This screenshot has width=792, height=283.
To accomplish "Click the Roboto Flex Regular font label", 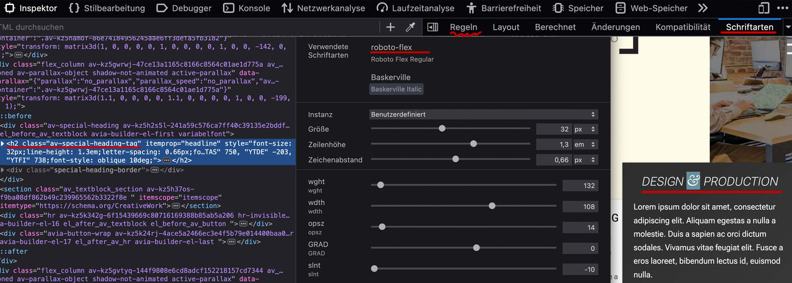I will (402, 59).
